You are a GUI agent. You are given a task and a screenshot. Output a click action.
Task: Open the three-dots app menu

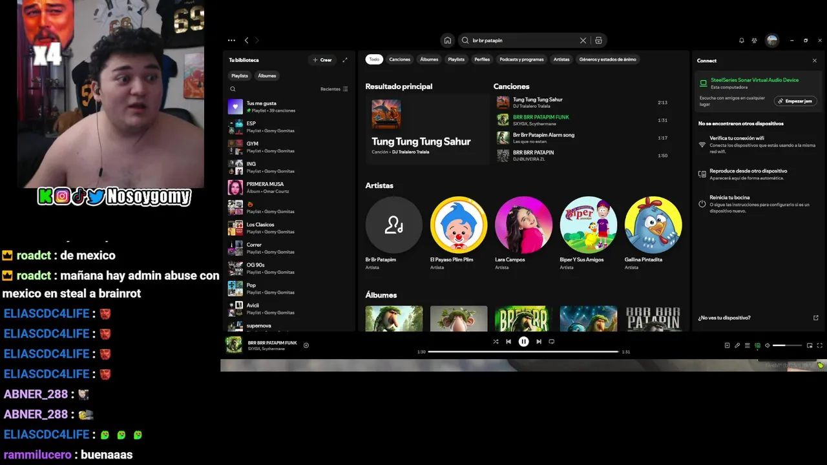pyautogui.click(x=231, y=40)
